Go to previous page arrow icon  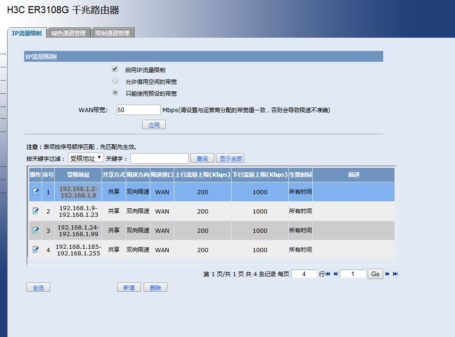click(335, 274)
